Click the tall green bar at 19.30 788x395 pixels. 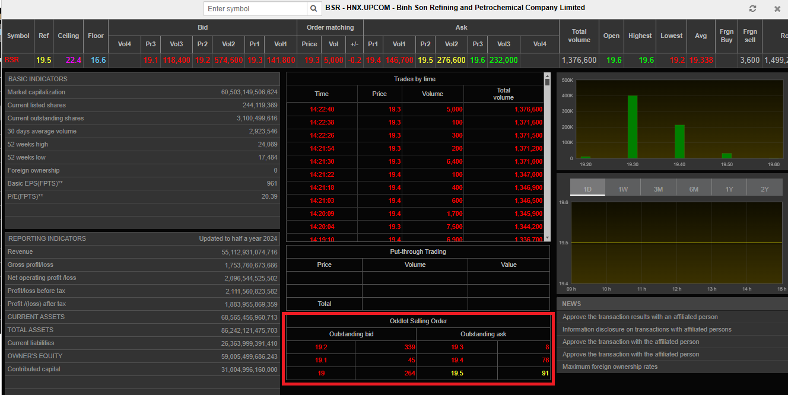click(x=633, y=127)
